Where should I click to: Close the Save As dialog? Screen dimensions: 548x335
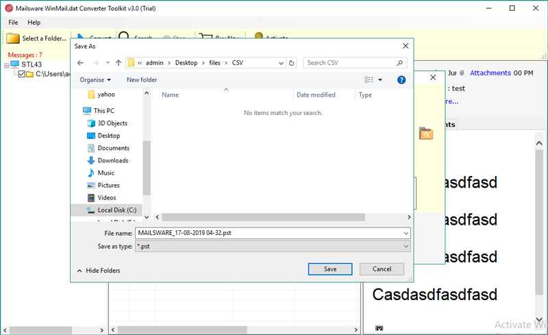(x=406, y=46)
